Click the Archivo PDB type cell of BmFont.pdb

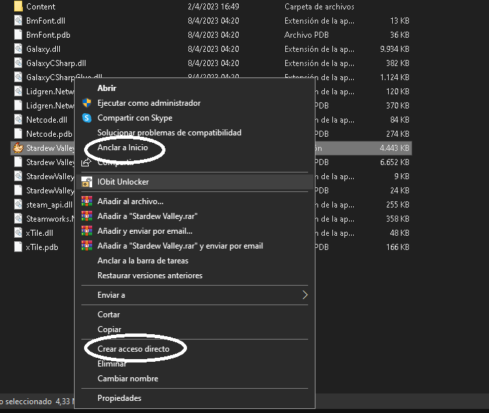[306, 35]
